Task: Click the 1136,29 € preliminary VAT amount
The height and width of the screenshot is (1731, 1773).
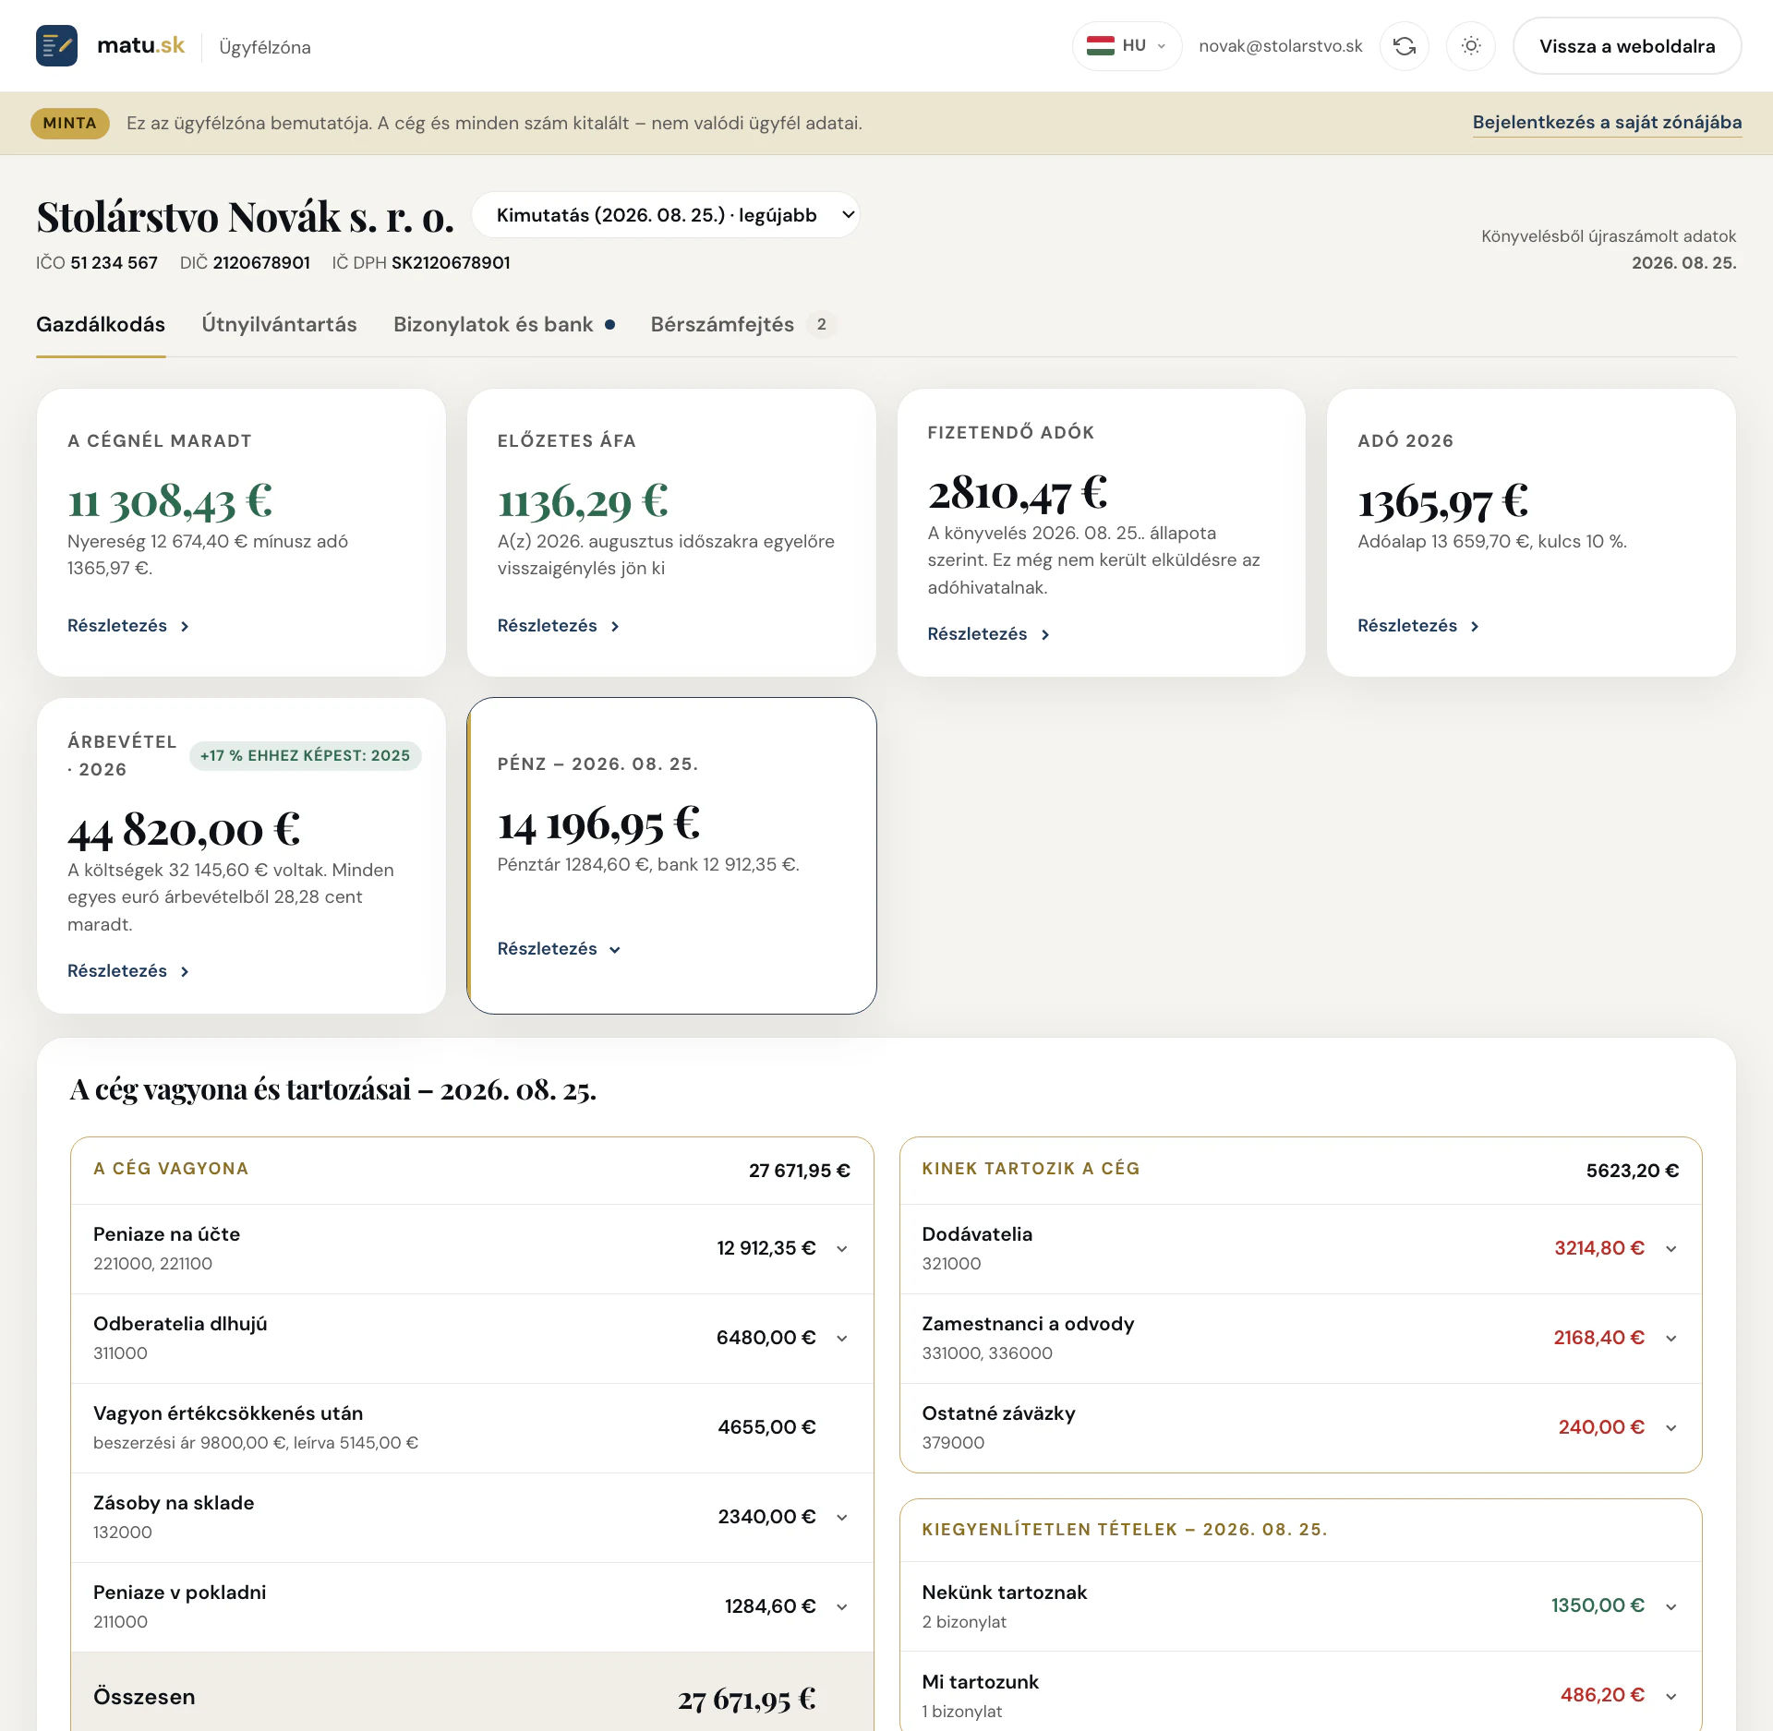Action: click(583, 501)
